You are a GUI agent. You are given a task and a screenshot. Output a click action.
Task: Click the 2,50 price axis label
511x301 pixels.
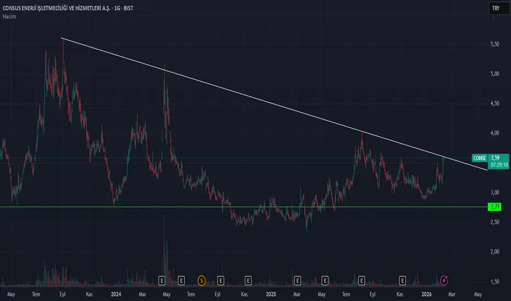pos(495,222)
